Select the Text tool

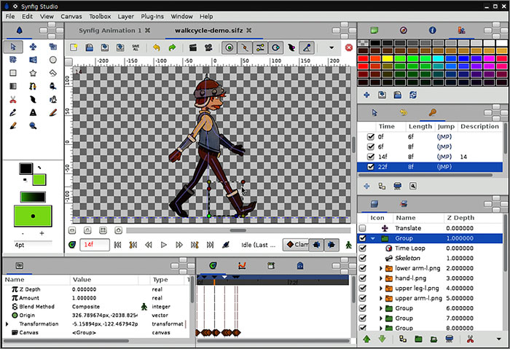34,112
